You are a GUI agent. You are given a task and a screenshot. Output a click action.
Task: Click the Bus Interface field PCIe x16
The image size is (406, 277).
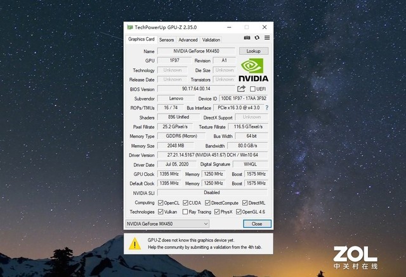tap(239, 108)
